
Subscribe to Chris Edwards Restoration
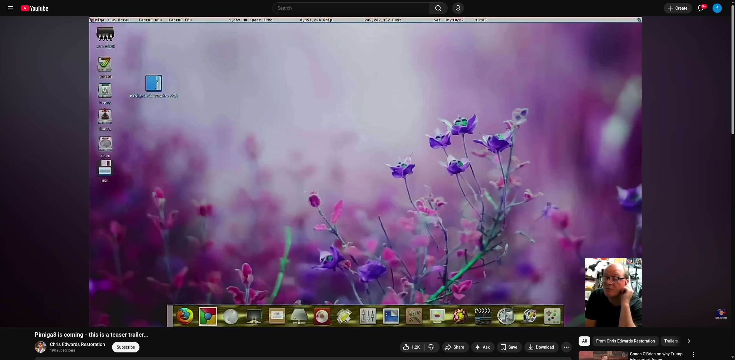pyautogui.click(x=125, y=347)
